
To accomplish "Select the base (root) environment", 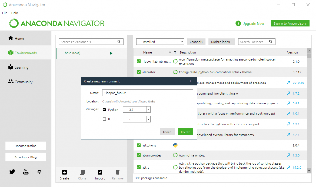I will pyautogui.click(x=91, y=53).
